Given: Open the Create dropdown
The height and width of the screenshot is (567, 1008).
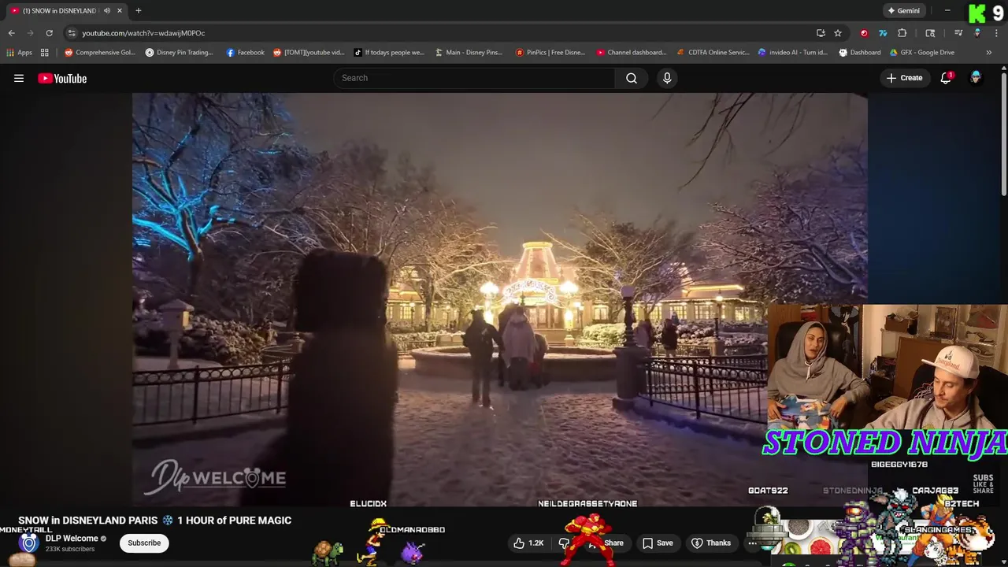Looking at the screenshot, I should (904, 78).
